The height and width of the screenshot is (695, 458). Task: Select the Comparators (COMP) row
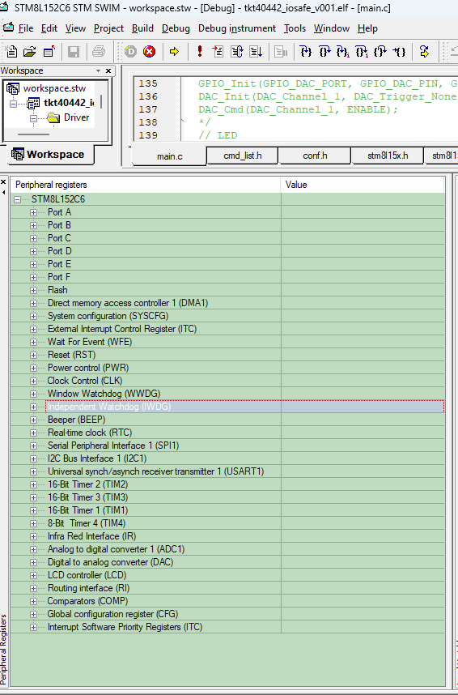pos(227,601)
